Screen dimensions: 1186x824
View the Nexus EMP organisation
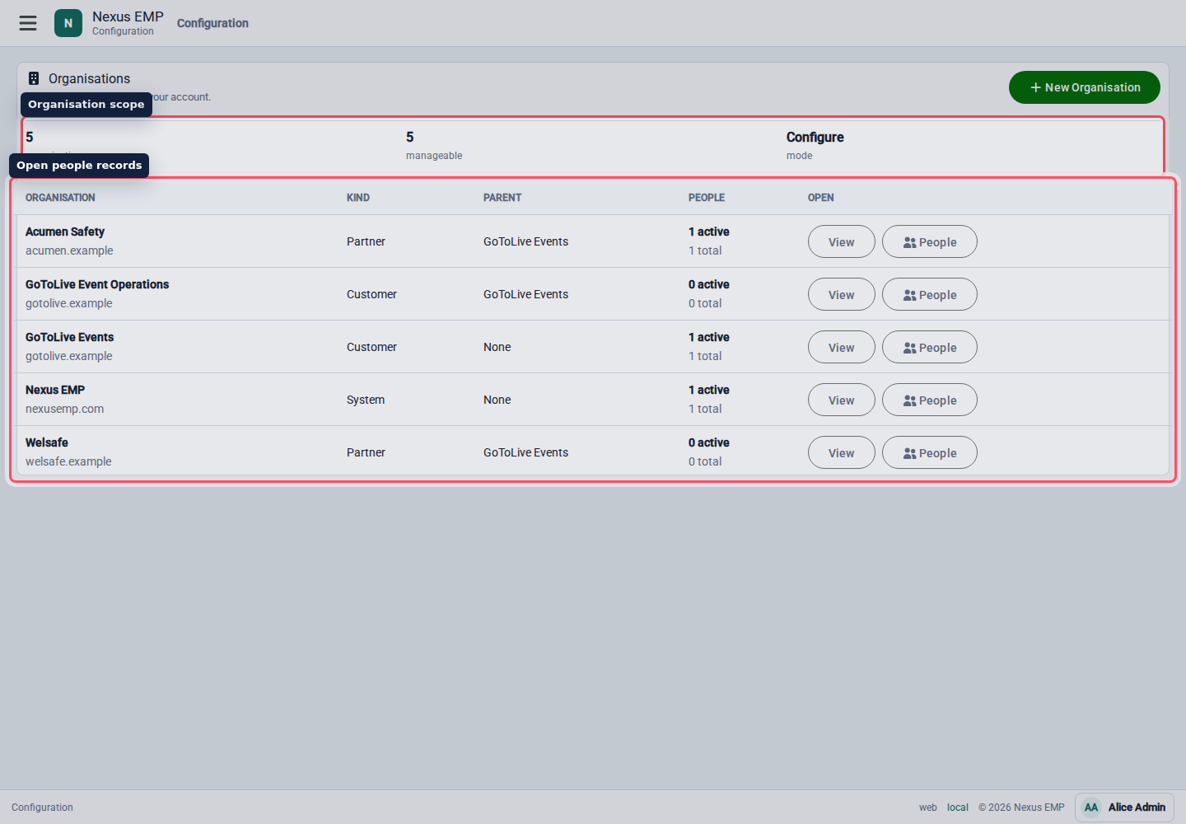[x=842, y=400]
